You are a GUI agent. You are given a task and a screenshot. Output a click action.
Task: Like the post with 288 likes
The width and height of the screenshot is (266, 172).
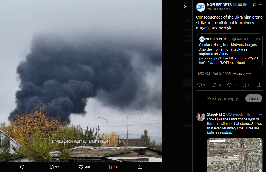click(x=229, y=85)
